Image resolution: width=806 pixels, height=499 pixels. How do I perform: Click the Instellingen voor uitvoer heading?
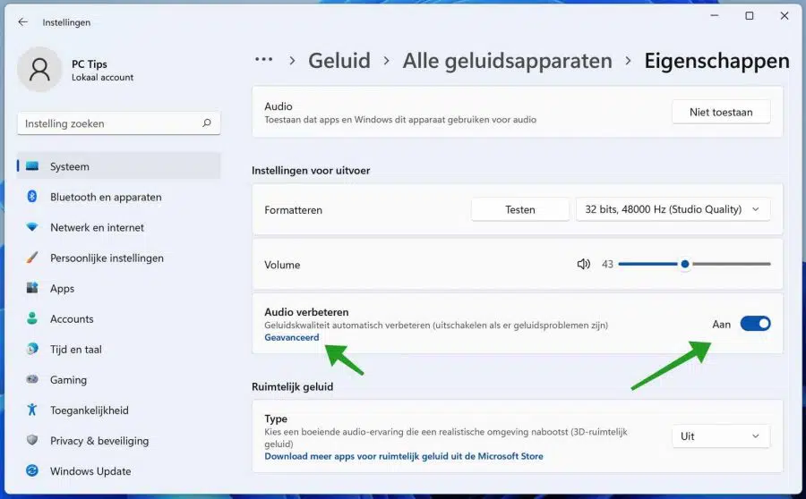pyautogui.click(x=311, y=171)
